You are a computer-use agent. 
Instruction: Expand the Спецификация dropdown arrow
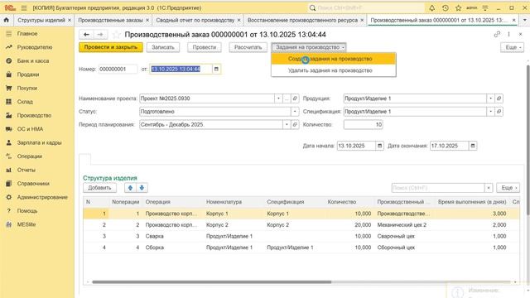(490, 112)
